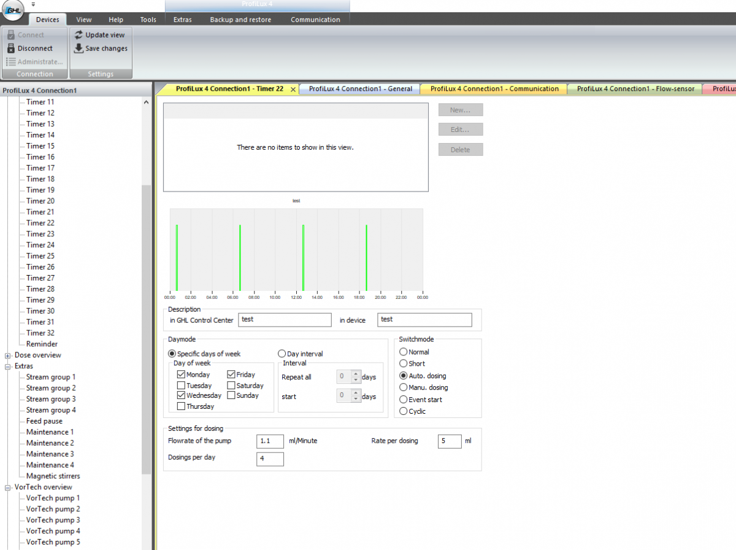Select Stream group 1 tree item
Viewport: 736px width, 550px height.
pyautogui.click(x=51, y=377)
